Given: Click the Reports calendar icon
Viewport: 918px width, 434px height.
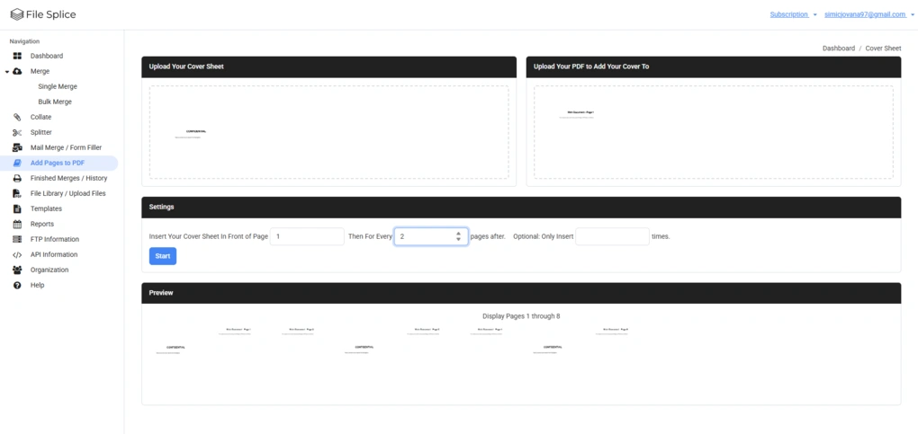Looking at the screenshot, I should pos(18,224).
